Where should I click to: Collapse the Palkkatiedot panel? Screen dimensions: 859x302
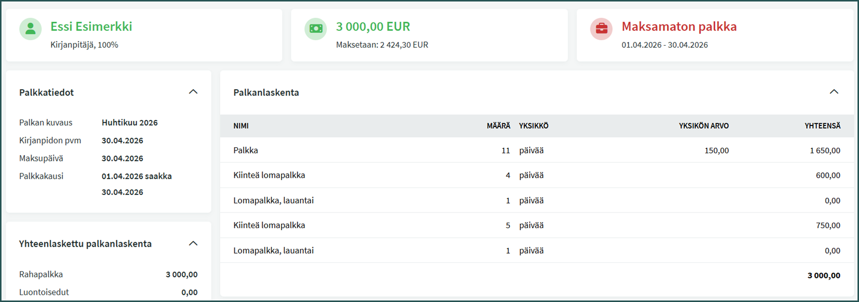tap(193, 92)
